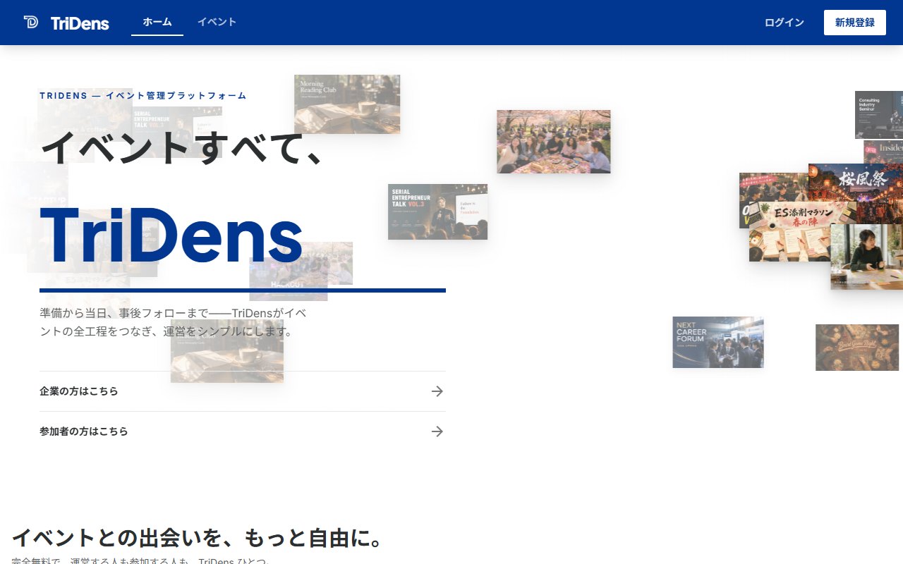
Task: Click the ログイン link
Action: coord(784,23)
